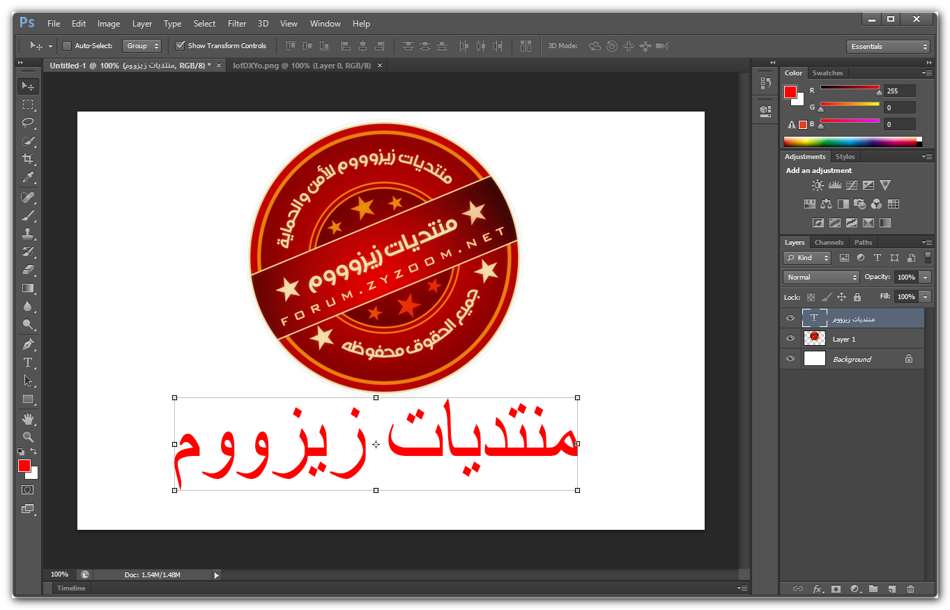Open the blend mode Normal dropdown

(x=821, y=277)
